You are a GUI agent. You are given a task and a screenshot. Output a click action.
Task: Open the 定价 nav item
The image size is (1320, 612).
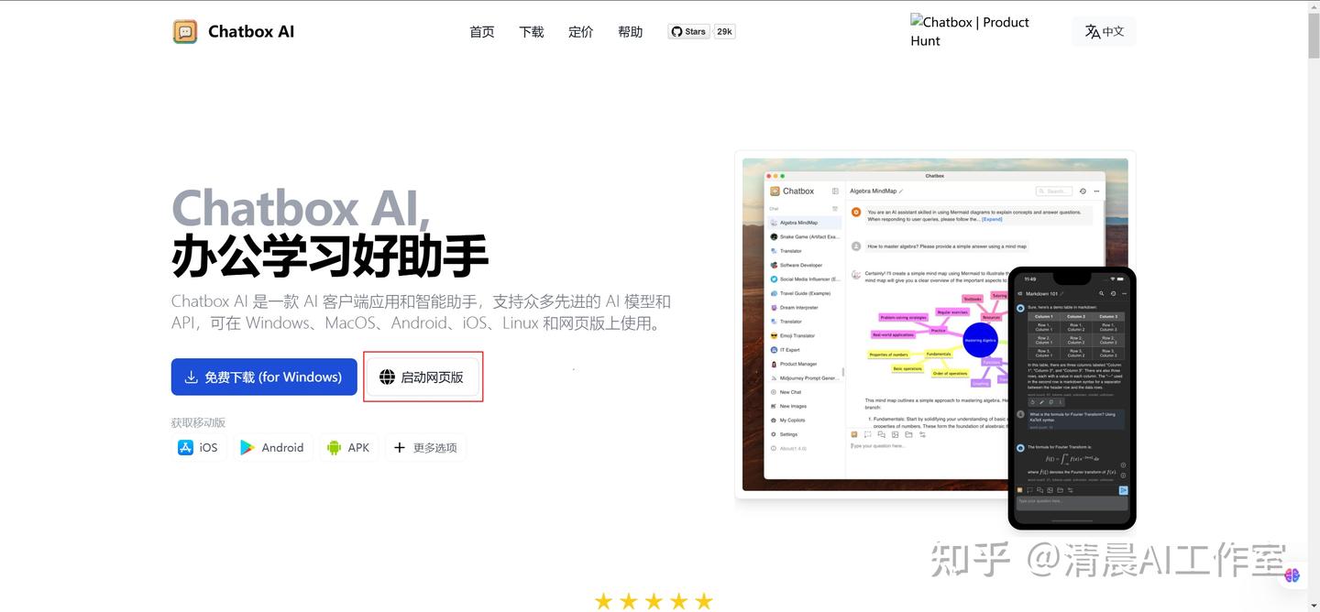[x=581, y=32]
